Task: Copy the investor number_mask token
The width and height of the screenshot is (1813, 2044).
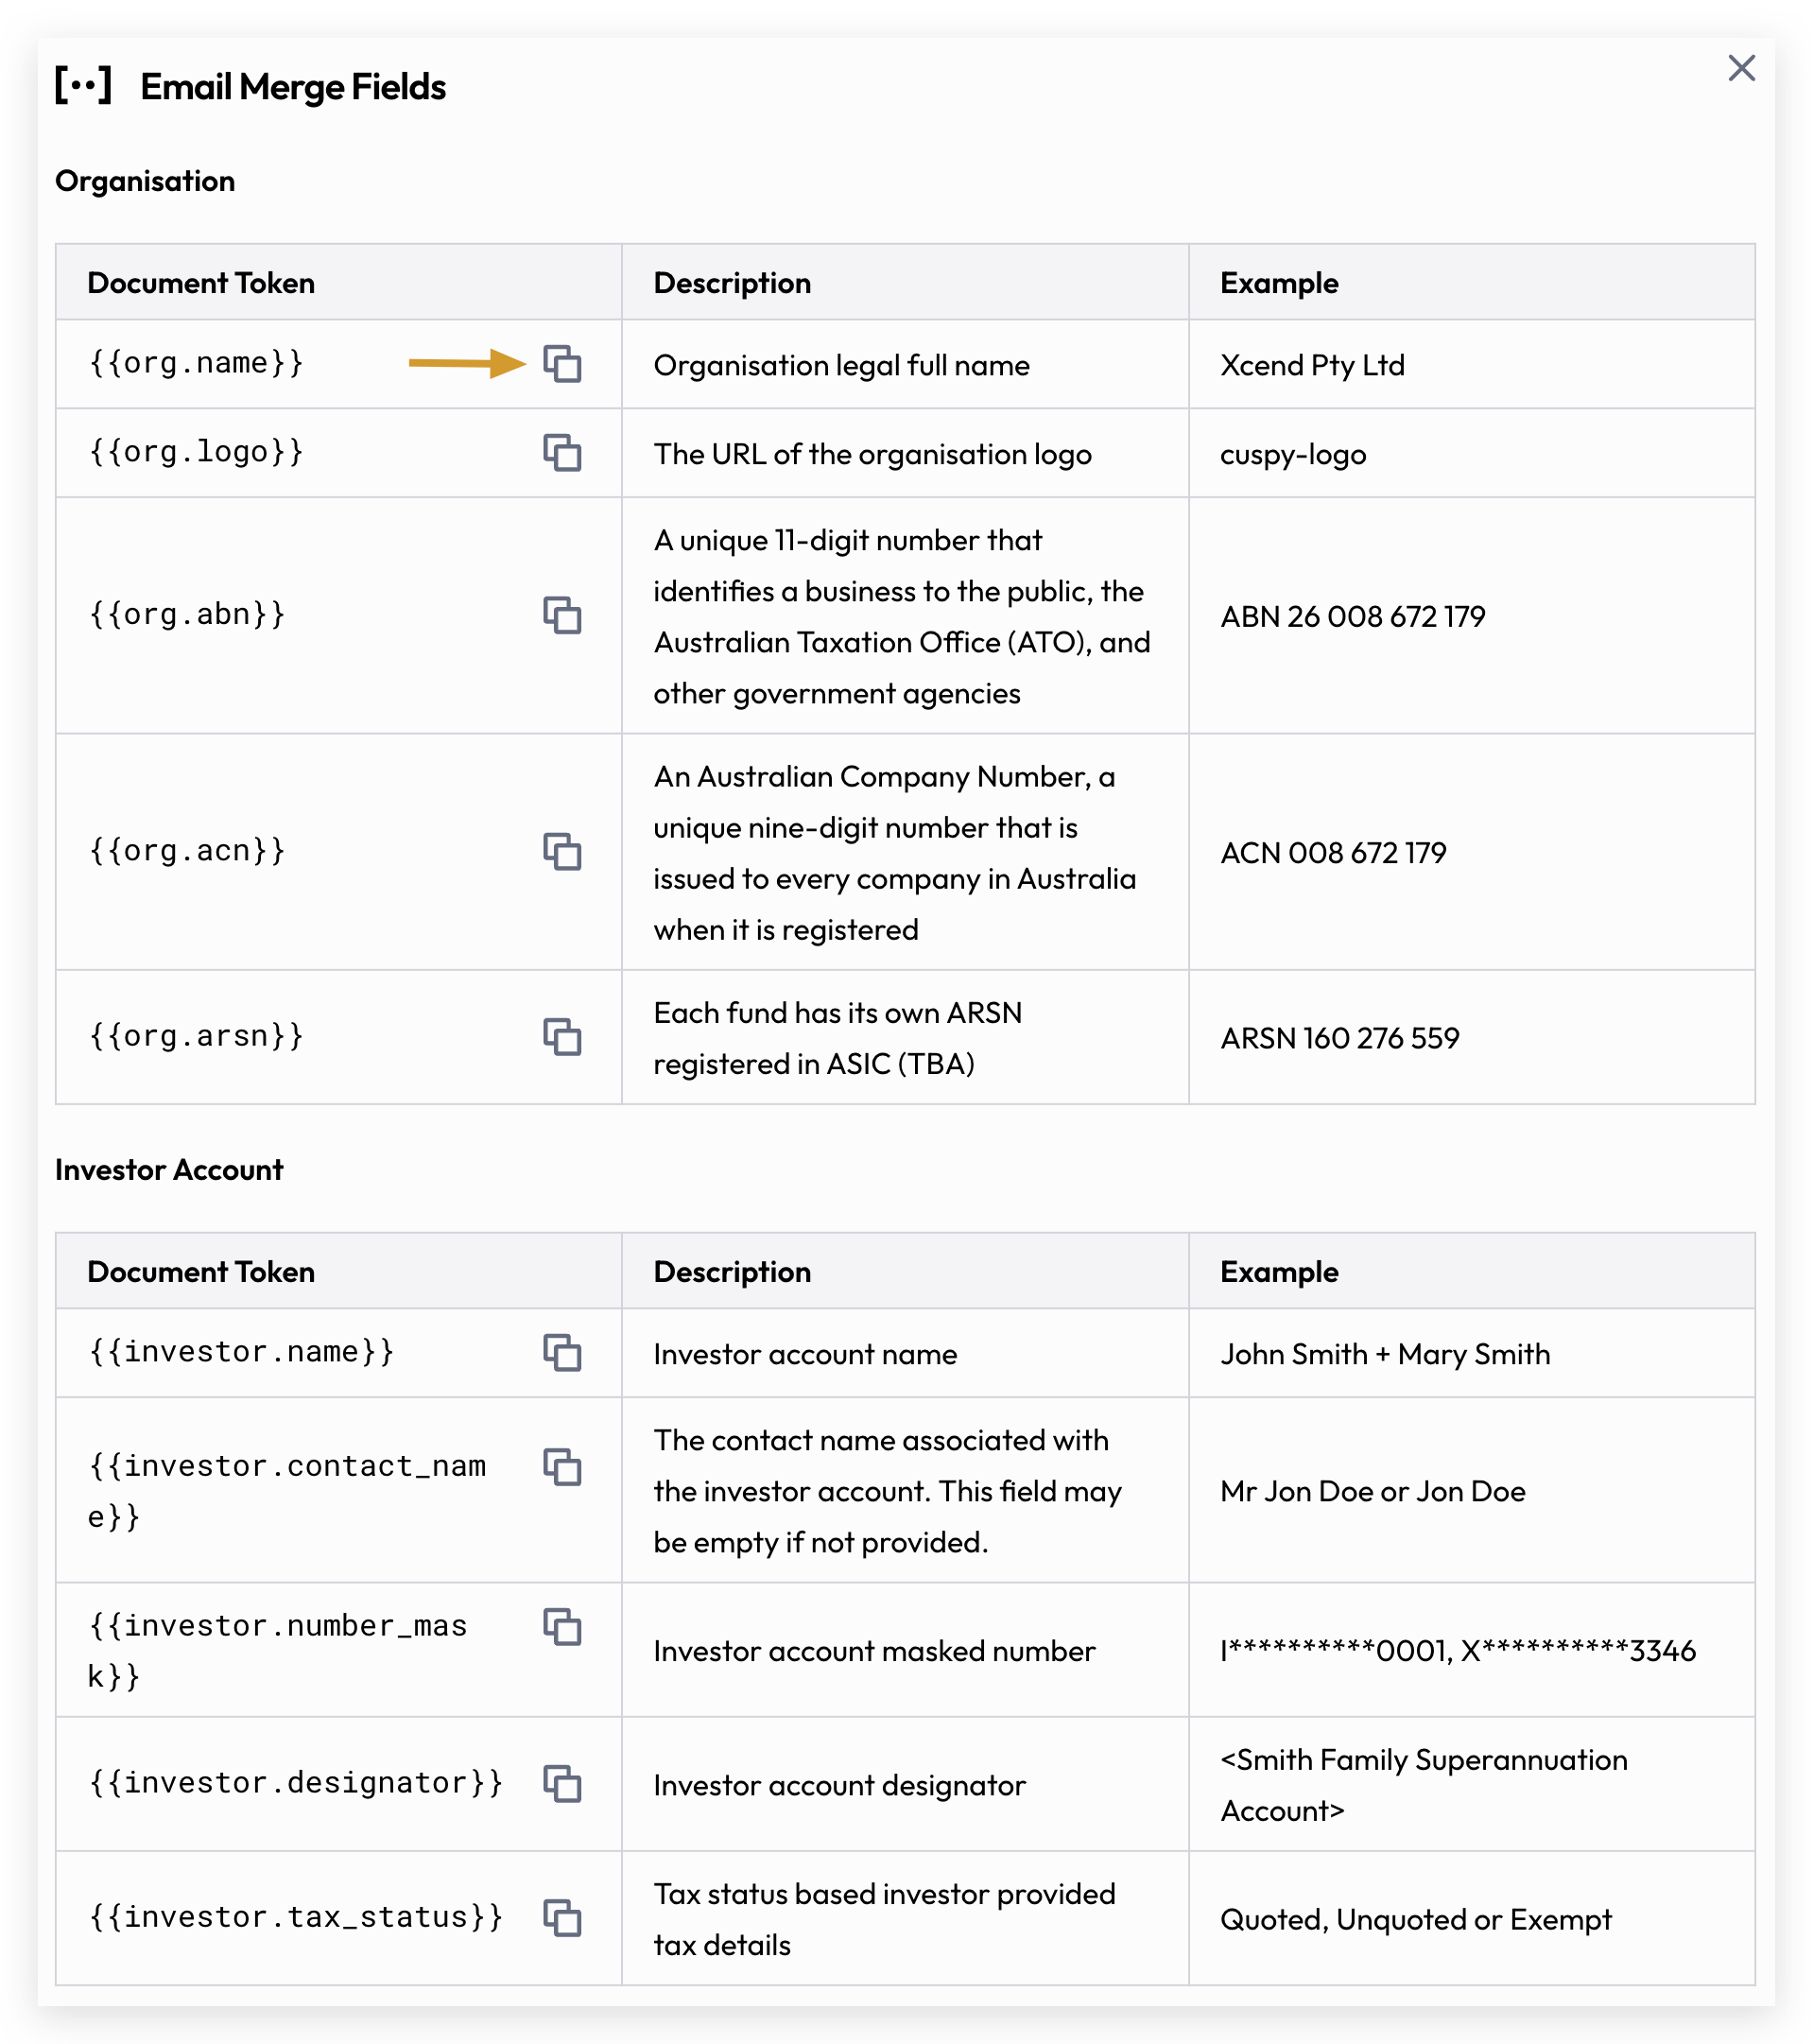Action: 562,1627
